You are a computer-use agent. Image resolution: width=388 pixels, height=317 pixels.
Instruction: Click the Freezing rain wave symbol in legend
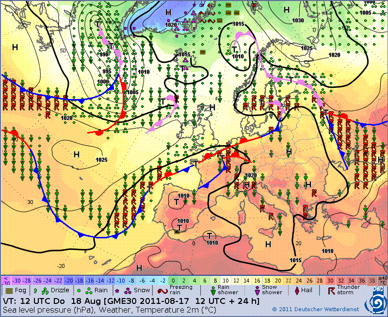pyautogui.click(x=162, y=290)
